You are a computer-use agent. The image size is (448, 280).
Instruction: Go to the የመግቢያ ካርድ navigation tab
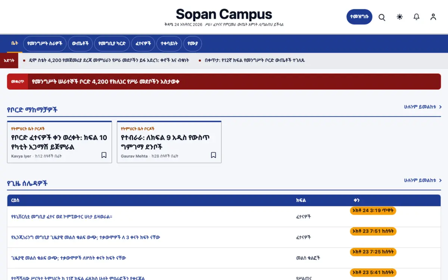[x=112, y=44]
